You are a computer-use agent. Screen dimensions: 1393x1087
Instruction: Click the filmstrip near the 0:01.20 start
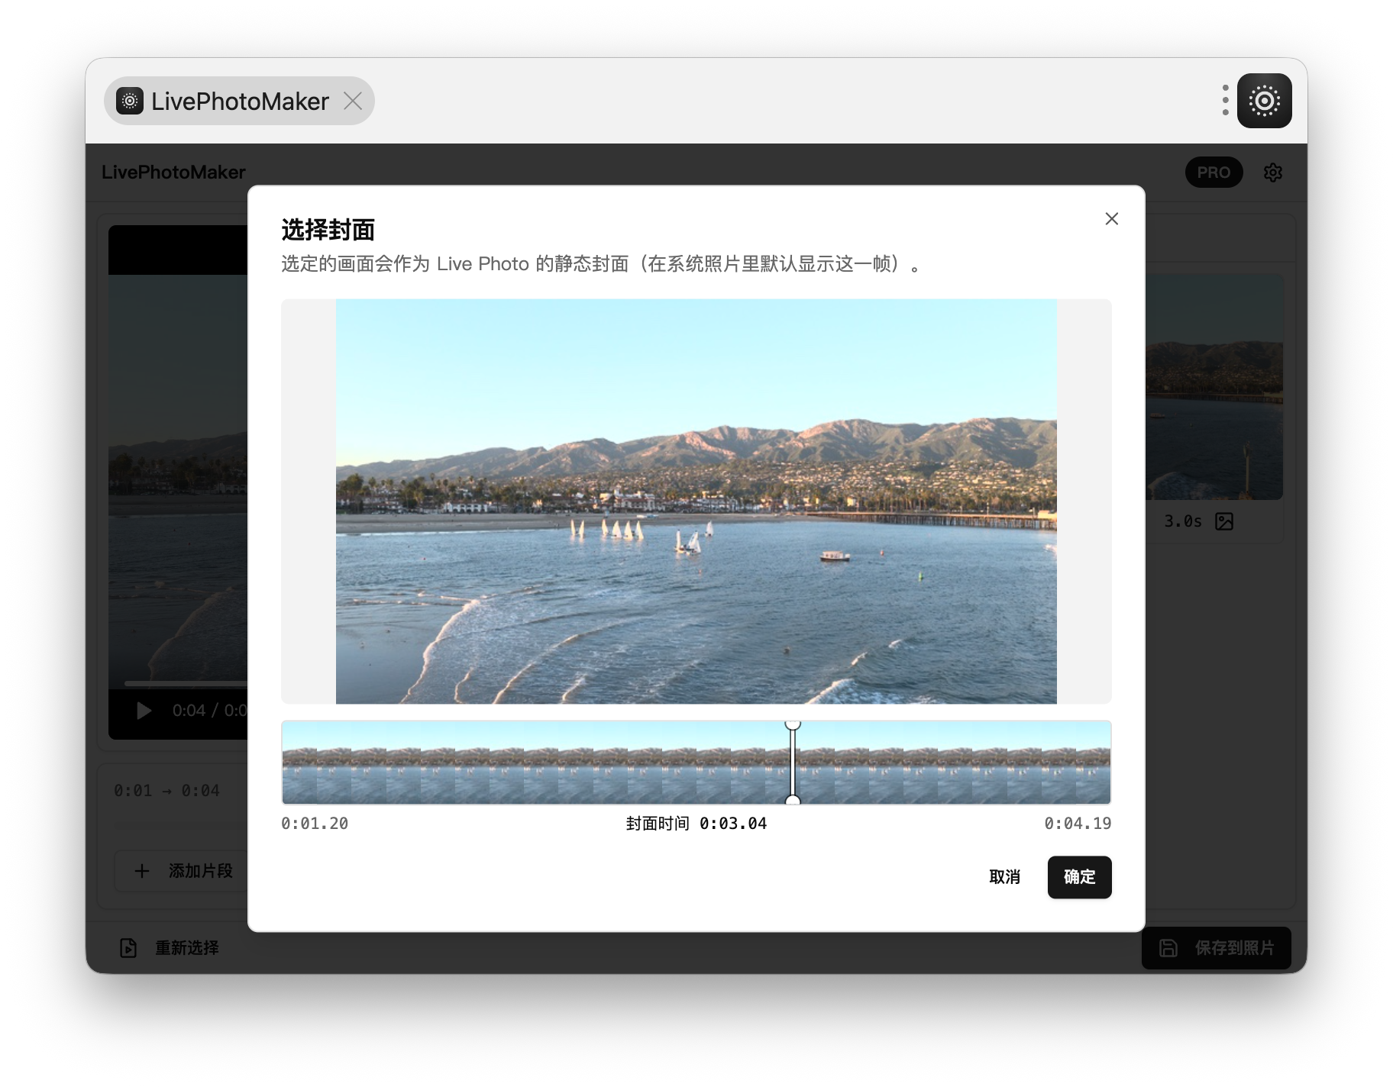pyautogui.click(x=299, y=763)
